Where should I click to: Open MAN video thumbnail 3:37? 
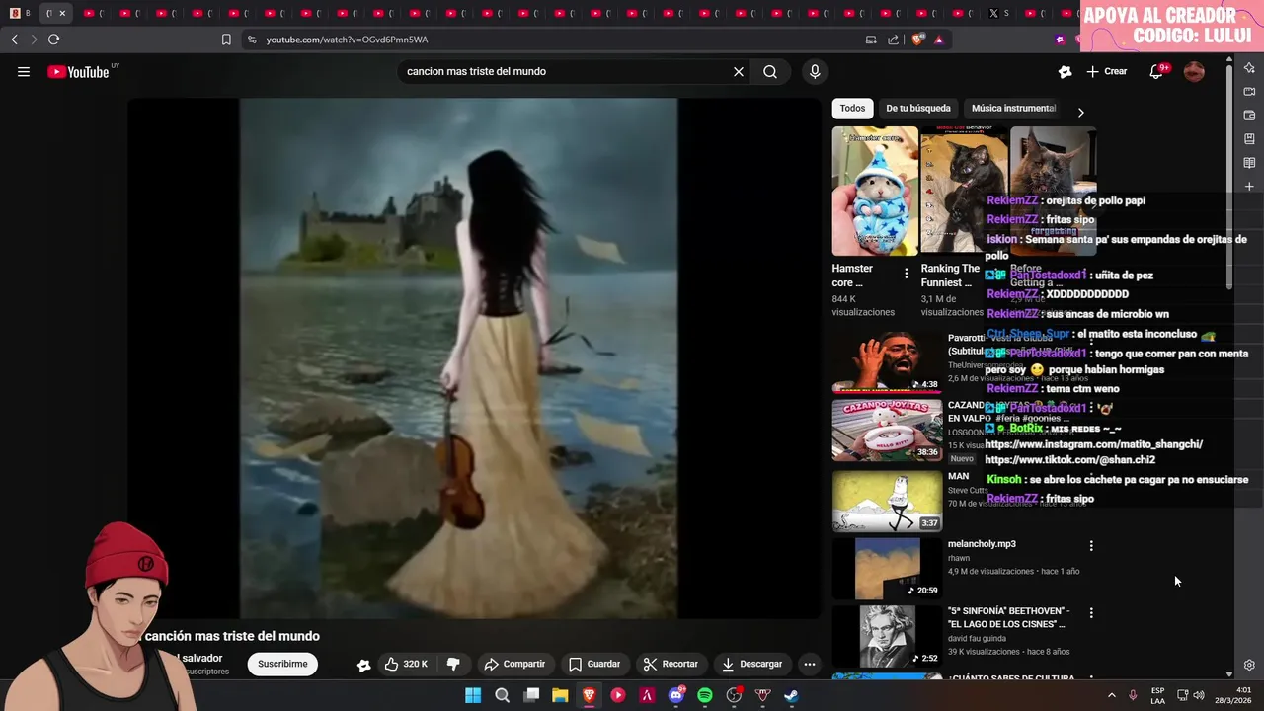point(887,501)
